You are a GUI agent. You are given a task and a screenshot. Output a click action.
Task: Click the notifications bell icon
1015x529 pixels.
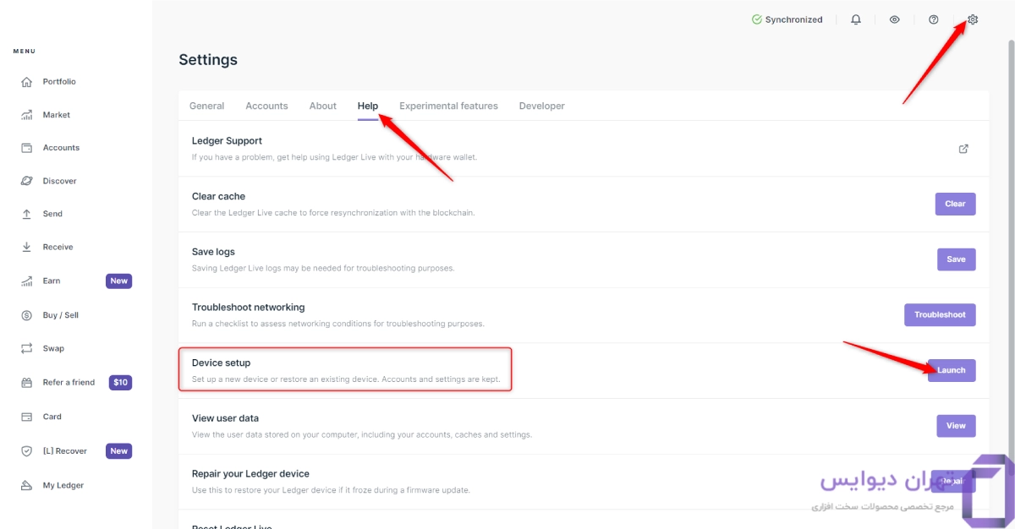click(x=856, y=19)
